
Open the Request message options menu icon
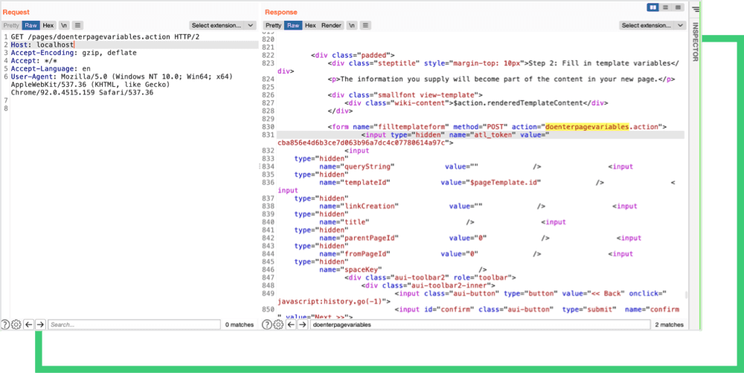pyautogui.click(x=78, y=25)
